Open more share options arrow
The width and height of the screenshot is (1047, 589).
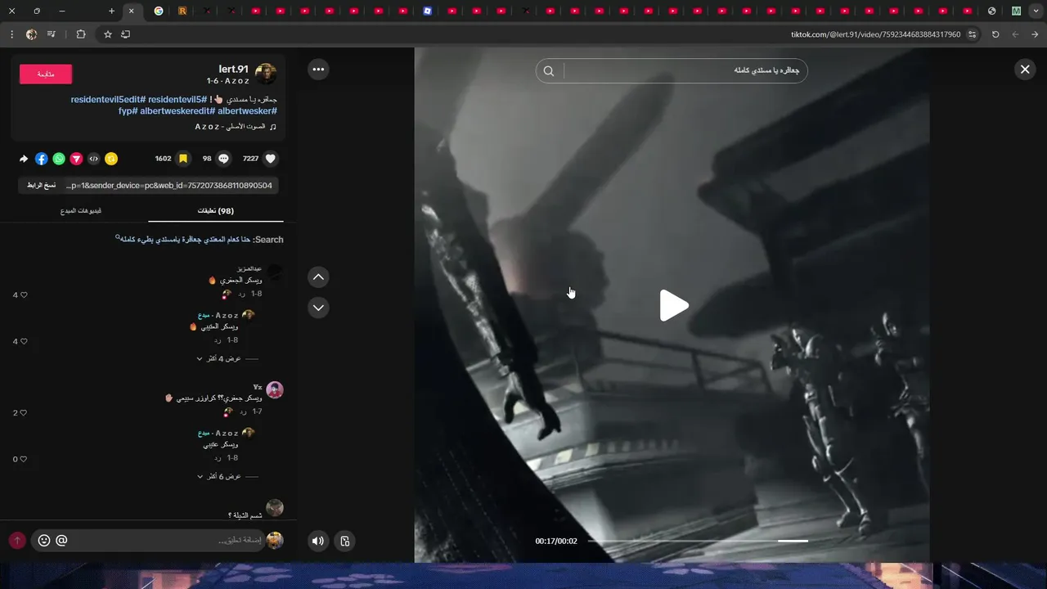pyautogui.click(x=24, y=159)
